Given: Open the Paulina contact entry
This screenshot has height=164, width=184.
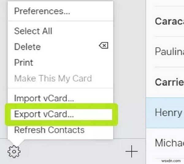Looking at the screenshot, I should 169,51.
